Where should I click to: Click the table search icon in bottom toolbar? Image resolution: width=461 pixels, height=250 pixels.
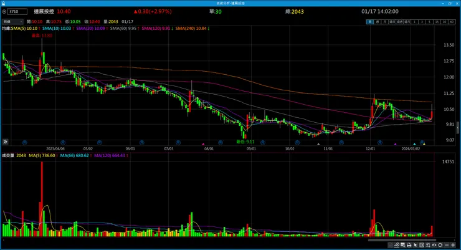coord(403,245)
